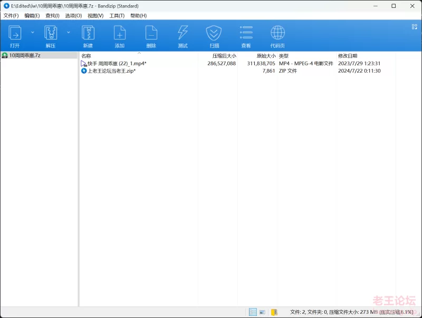Open the 编辑(E) menu
Viewport: 422px width, 318px height.
point(32,16)
